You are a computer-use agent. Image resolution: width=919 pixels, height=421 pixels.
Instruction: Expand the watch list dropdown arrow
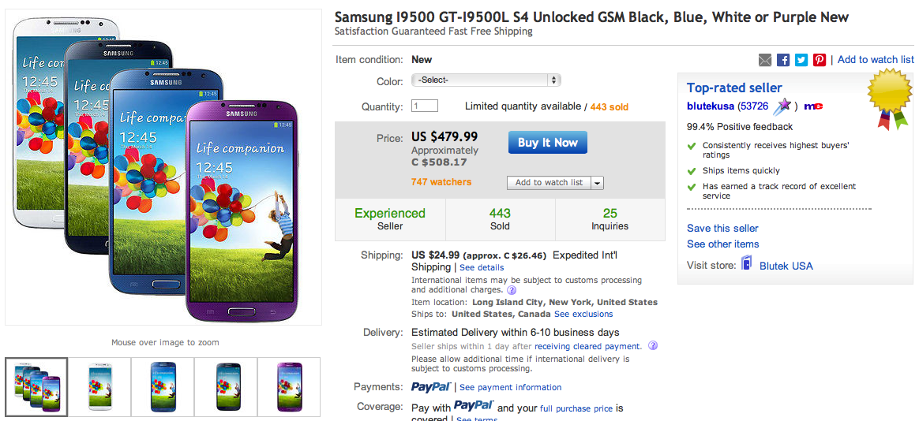(597, 183)
